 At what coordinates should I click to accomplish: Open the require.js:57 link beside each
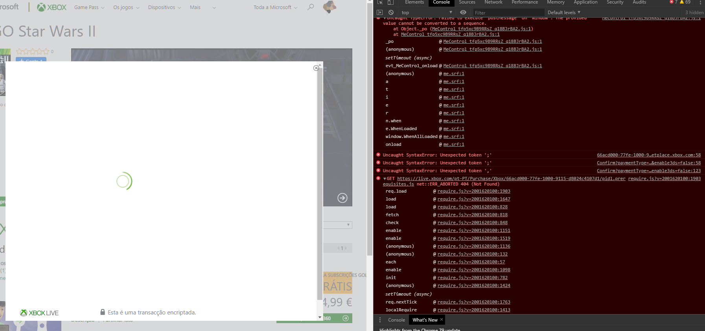(471, 262)
